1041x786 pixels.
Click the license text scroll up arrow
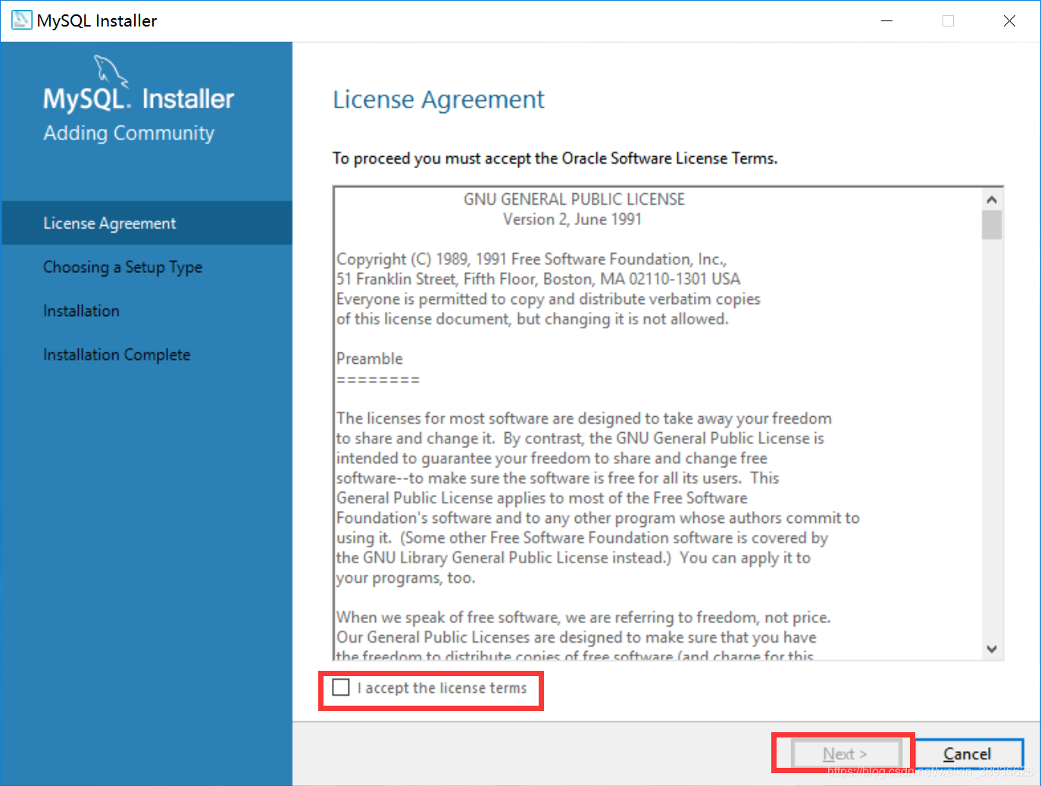(x=992, y=199)
